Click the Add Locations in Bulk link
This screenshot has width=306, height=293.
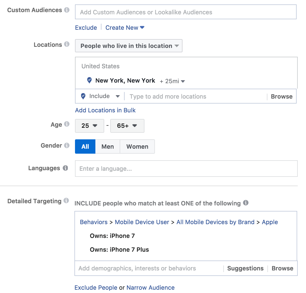pyautogui.click(x=105, y=110)
